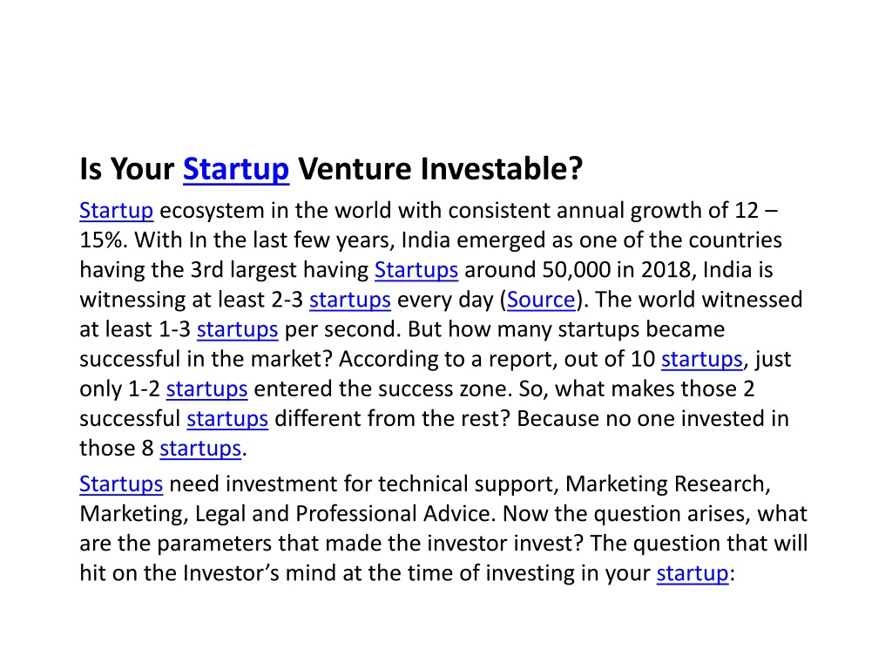The image size is (892, 669).
Task: Click final "startup" link ending with colon
Action: point(693,573)
